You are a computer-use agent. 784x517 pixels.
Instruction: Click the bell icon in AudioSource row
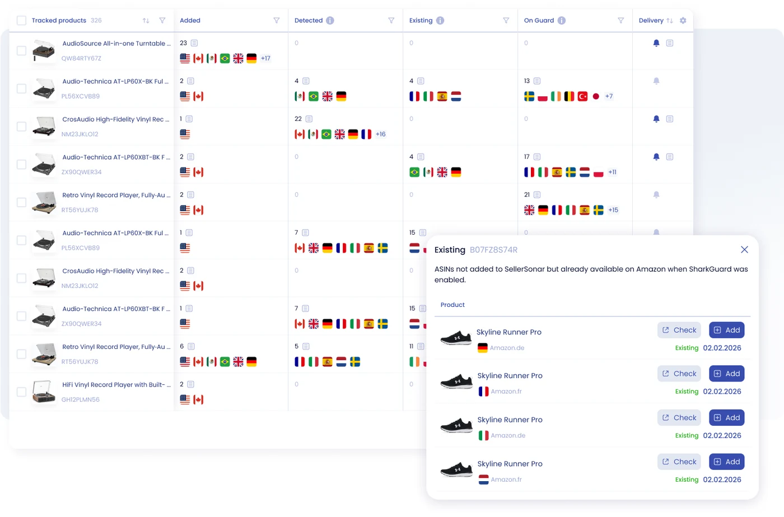[x=656, y=43]
